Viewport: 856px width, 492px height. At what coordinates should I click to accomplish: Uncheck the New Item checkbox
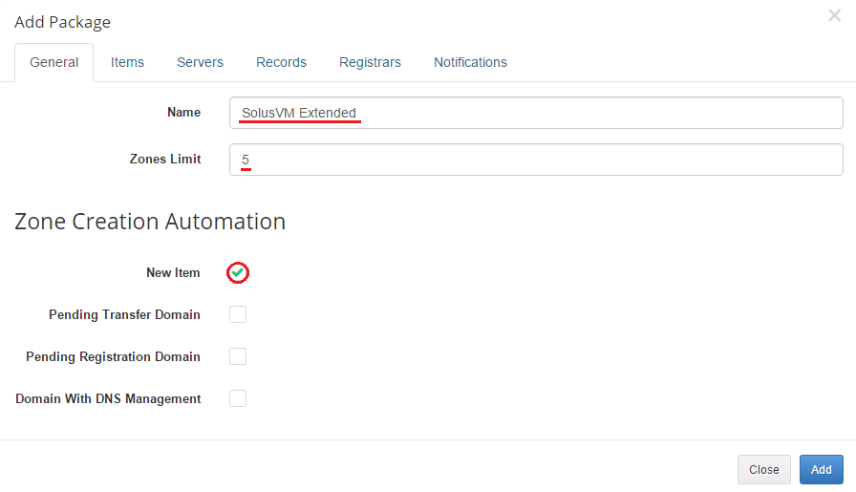click(x=238, y=272)
